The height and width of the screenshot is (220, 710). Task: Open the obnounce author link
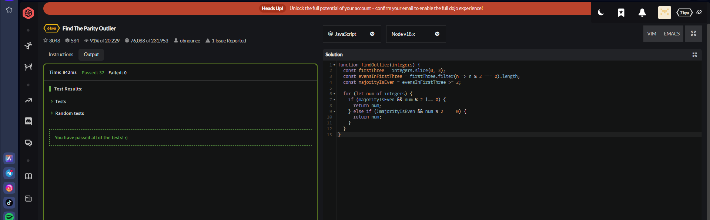pyautogui.click(x=190, y=41)
